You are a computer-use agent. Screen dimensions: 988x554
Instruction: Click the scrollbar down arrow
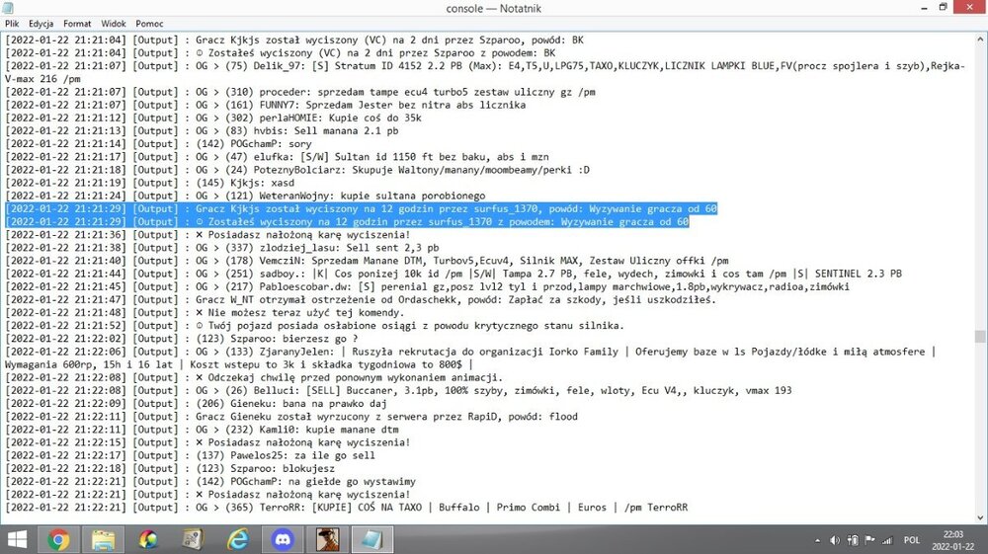980,517
